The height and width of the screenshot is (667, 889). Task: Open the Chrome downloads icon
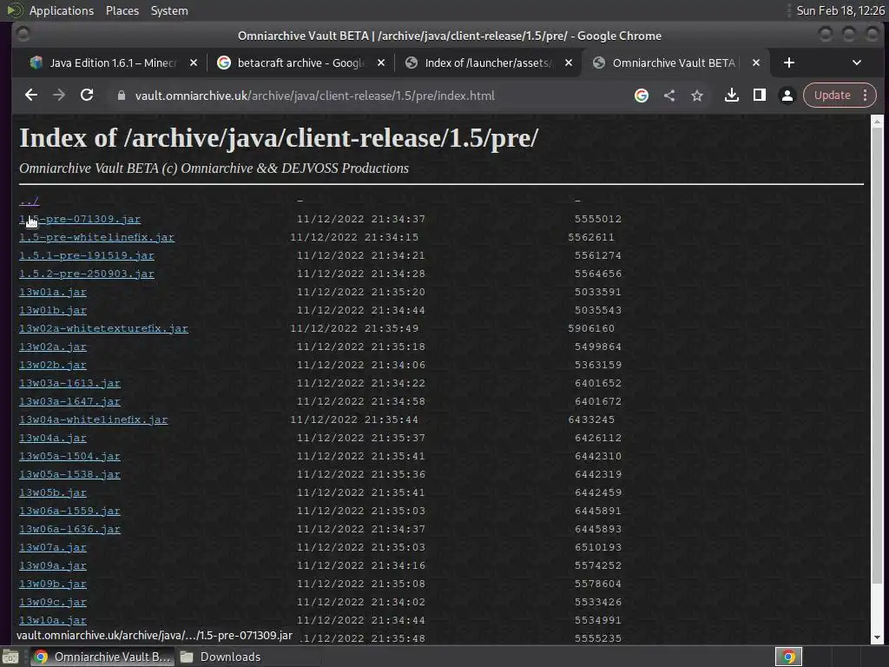(x=731, y=96)
